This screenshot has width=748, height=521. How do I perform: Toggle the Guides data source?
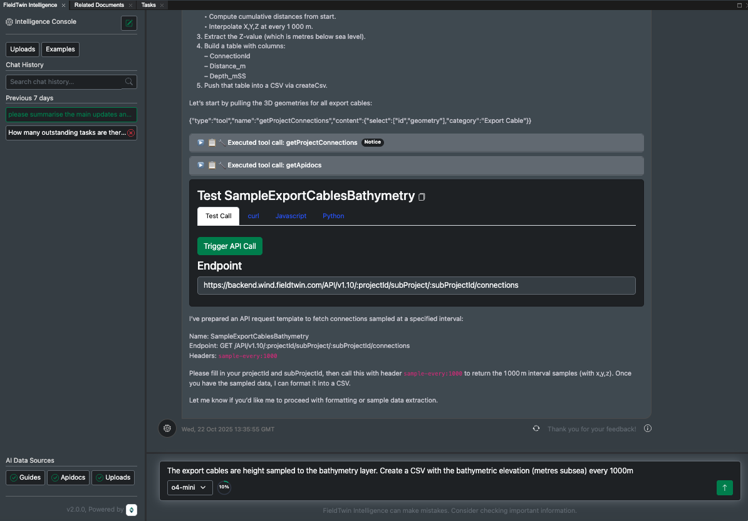pyautogui.click(x=24, y=478)
